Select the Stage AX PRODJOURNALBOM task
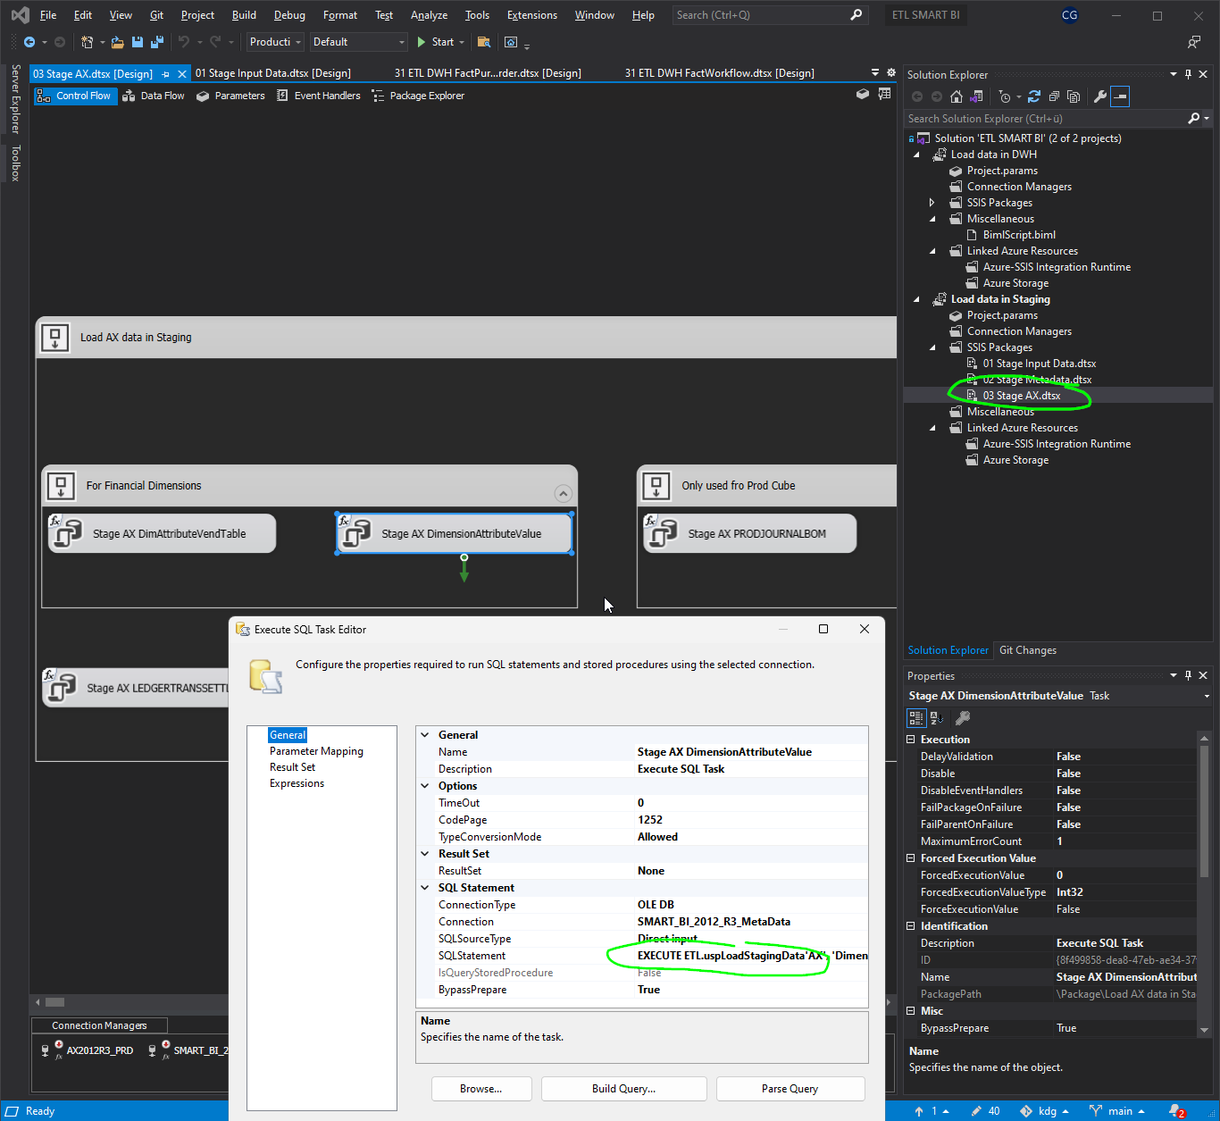This screenshot has width=1220, height=1121. coord(749,533)
